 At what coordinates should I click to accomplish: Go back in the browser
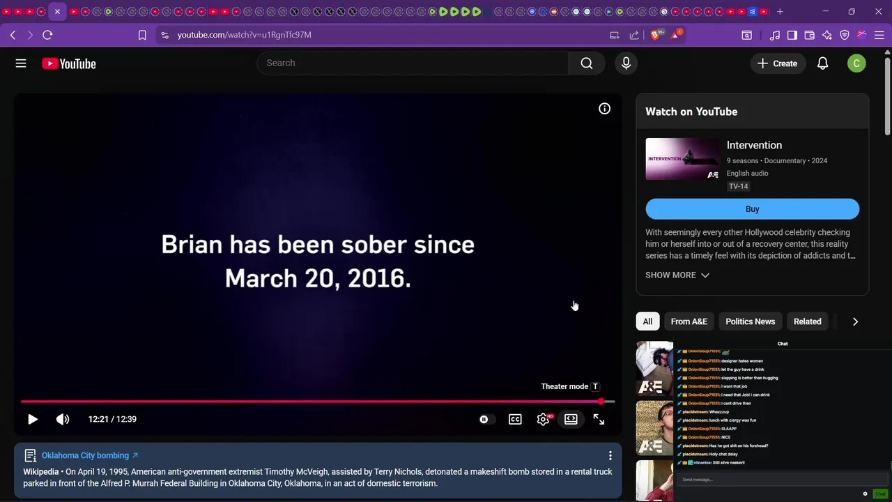click(x=13, y=35)
